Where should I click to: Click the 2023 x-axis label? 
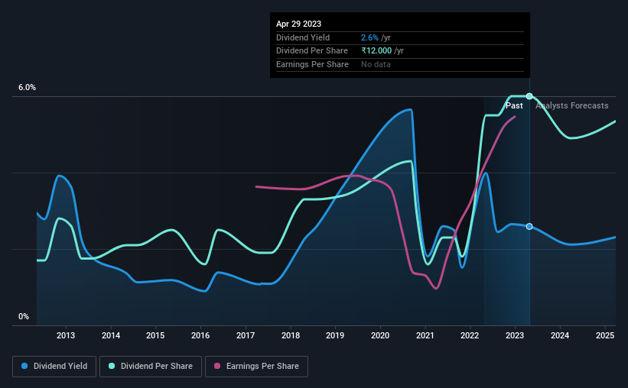515,335
